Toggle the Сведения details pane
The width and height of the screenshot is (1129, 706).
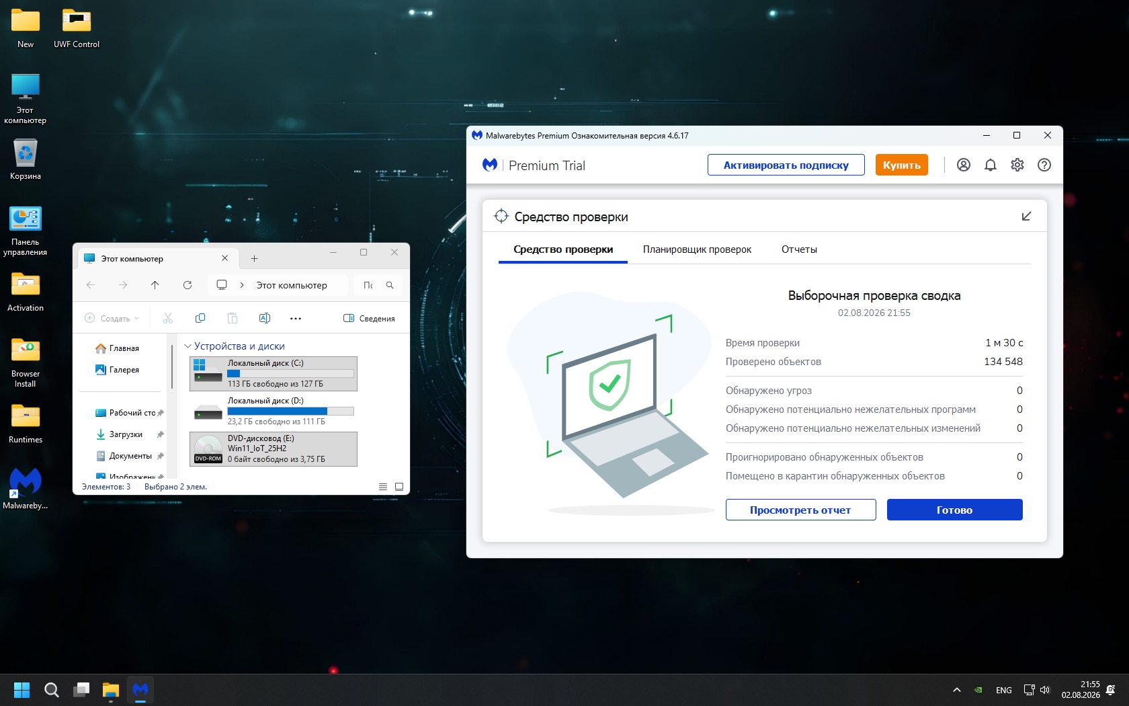click(x=369, y=319)
